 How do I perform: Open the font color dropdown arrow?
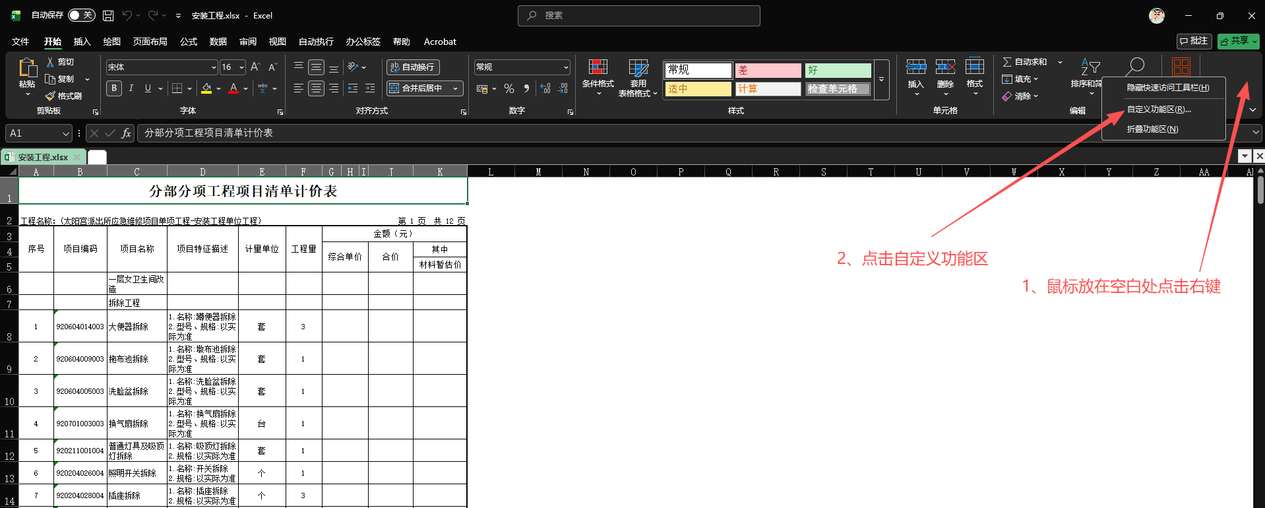245,88
